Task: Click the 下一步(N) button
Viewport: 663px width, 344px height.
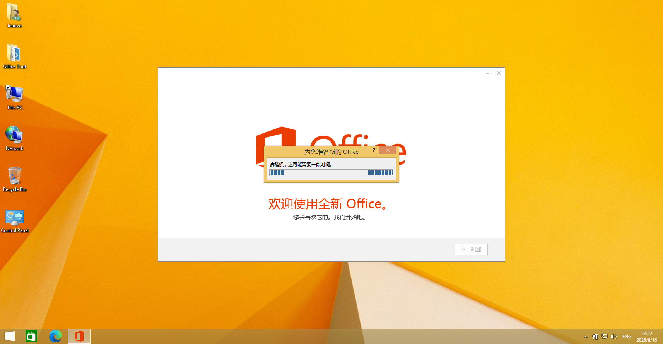Action: point(471,249)
